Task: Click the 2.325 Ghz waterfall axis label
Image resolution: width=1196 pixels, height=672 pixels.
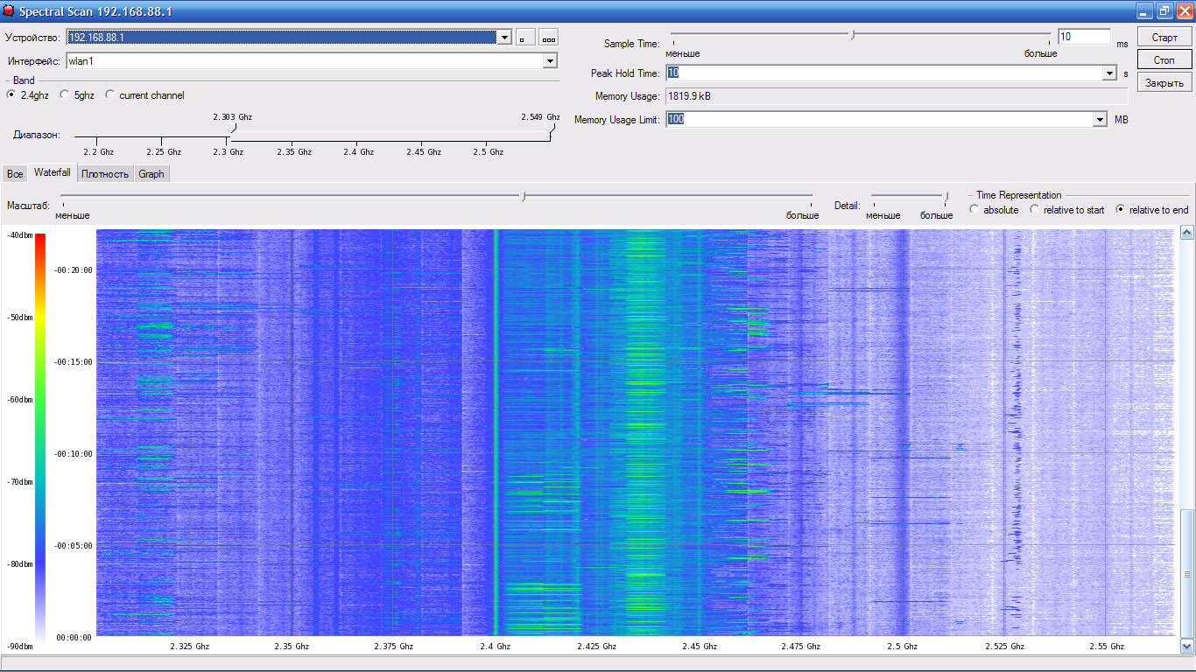Action: click(190, 647)
